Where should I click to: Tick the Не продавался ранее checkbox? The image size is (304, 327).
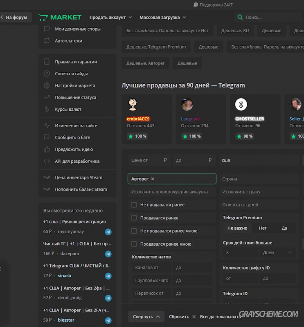134,205
